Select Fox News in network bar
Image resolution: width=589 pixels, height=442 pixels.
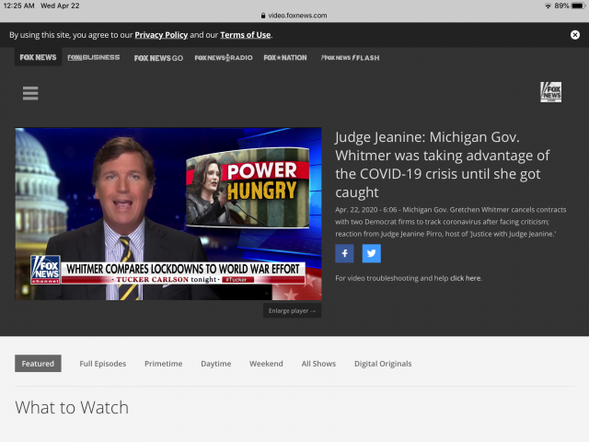pyautogui.click(x=38, y=57)
